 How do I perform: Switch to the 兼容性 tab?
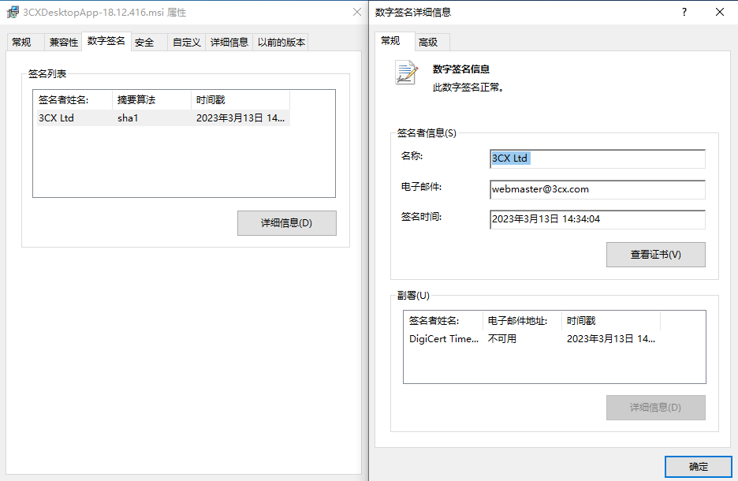[64, 43]
